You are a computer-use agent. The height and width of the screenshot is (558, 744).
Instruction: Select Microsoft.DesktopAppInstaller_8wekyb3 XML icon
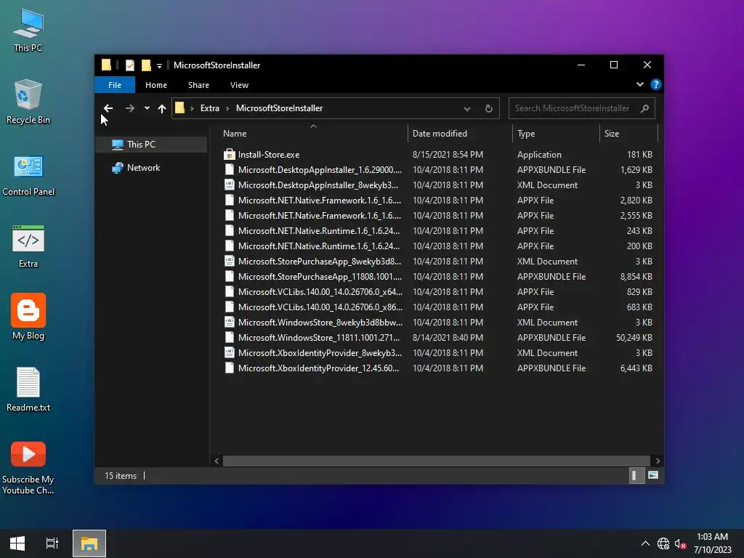229,185
